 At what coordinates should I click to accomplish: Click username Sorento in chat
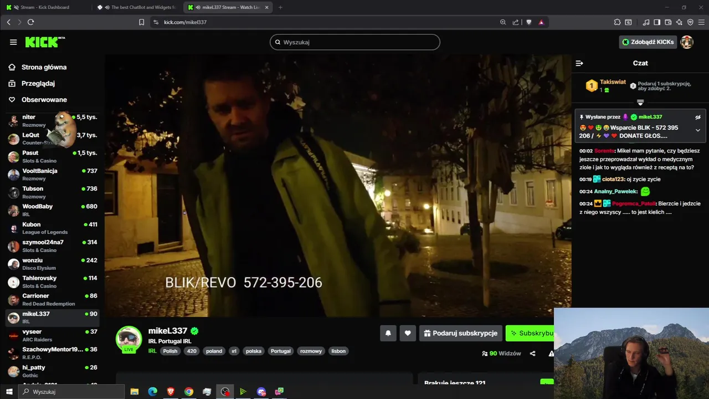[x=604, y=151]
